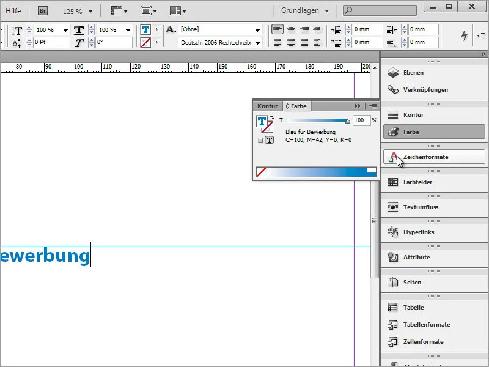Select the text fill color icon in control bar

click(x=145, y=29)
